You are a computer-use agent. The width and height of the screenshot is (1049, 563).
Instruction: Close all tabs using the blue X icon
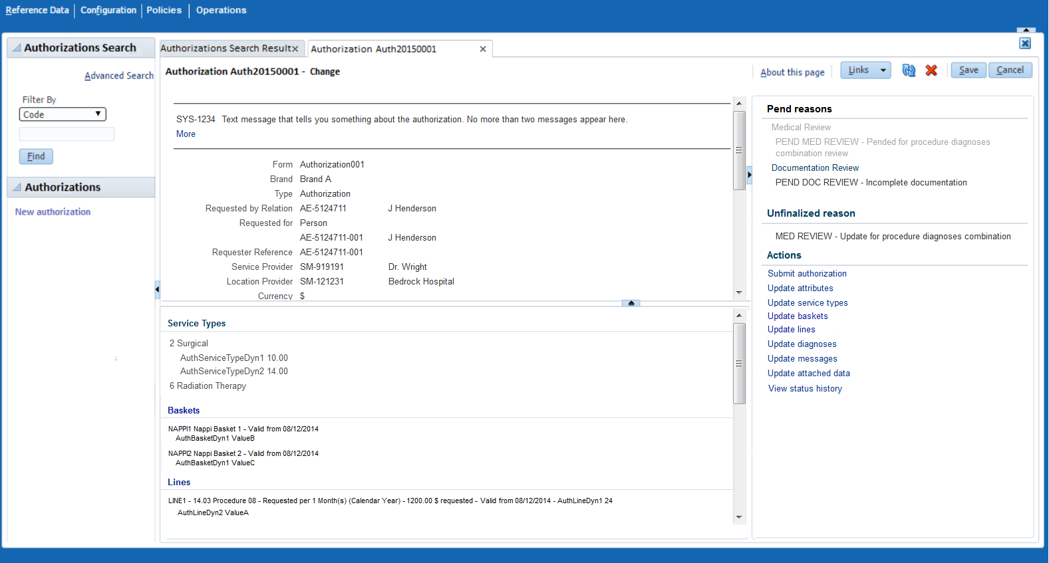[x=1025, y=43]
